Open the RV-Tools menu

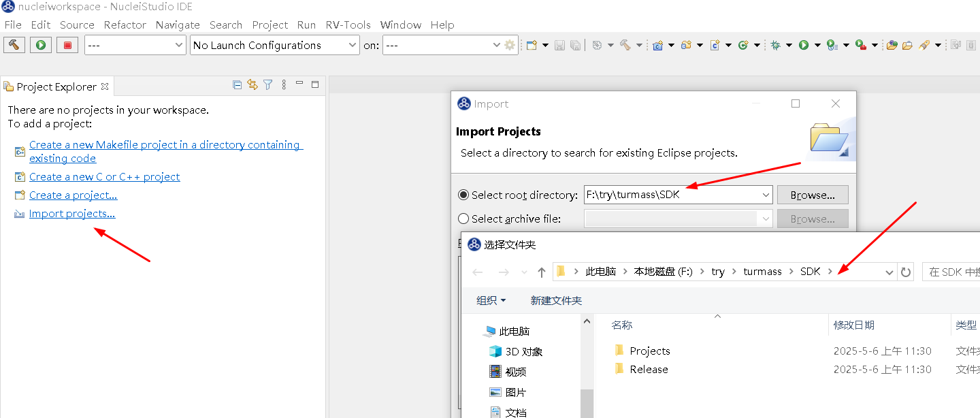(x=348, y=25)
